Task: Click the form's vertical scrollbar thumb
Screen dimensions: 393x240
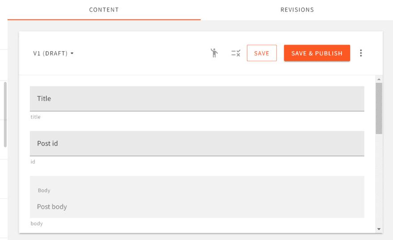Action: tap(379, 108)
